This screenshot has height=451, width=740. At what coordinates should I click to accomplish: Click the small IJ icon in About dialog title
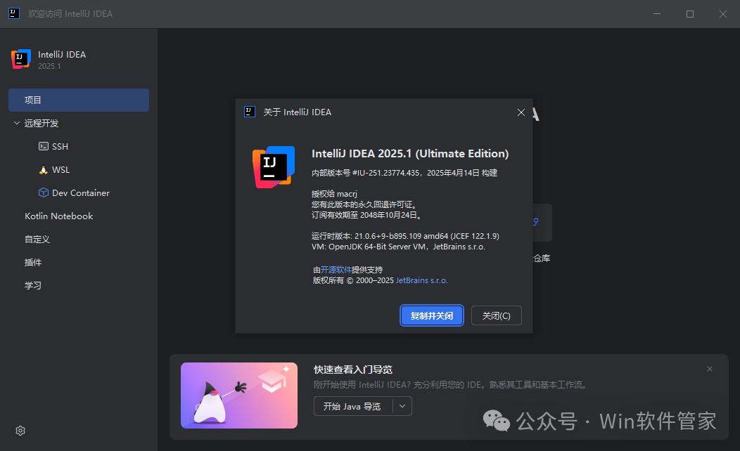pyautogui.click(x=250, y=112)
